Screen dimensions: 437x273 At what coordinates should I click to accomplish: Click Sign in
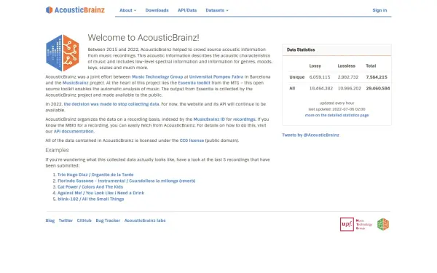pyautogui.click(x=379, y=10)
